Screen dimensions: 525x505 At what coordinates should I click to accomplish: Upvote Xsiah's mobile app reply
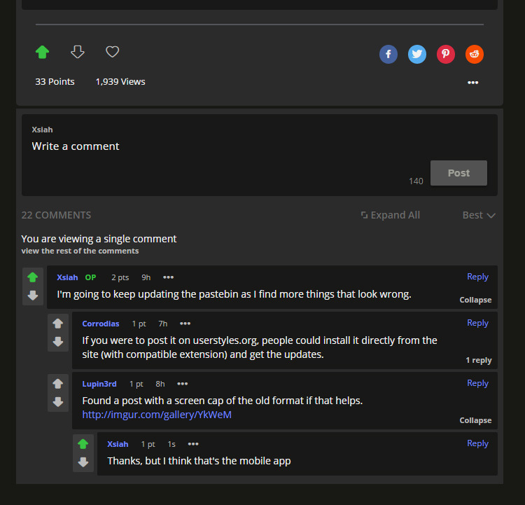point(83,444)
